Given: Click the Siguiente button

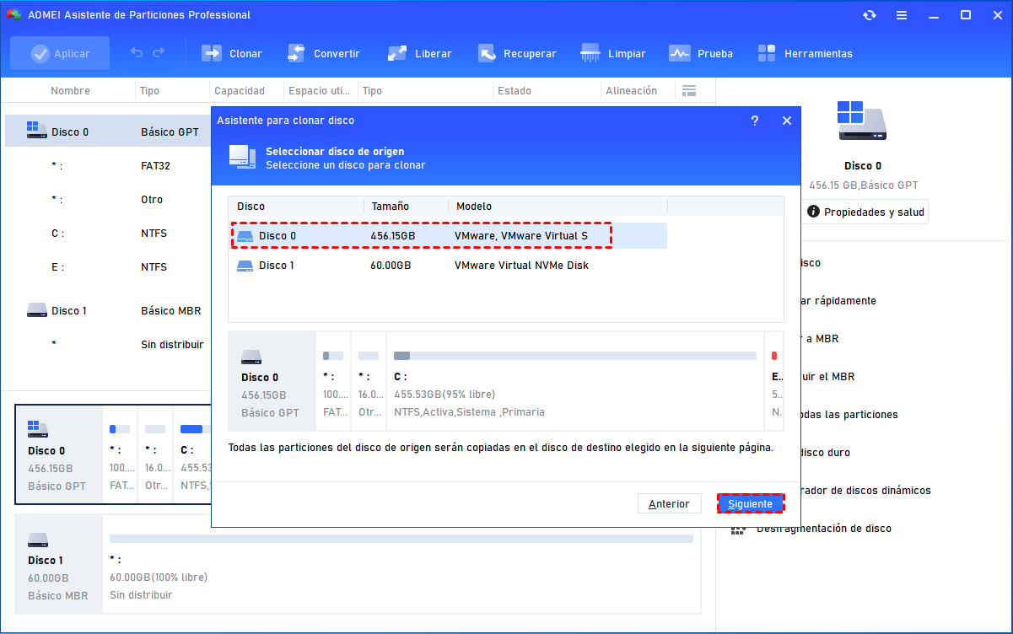Looking at the screenshot, I should coord(751,503).
